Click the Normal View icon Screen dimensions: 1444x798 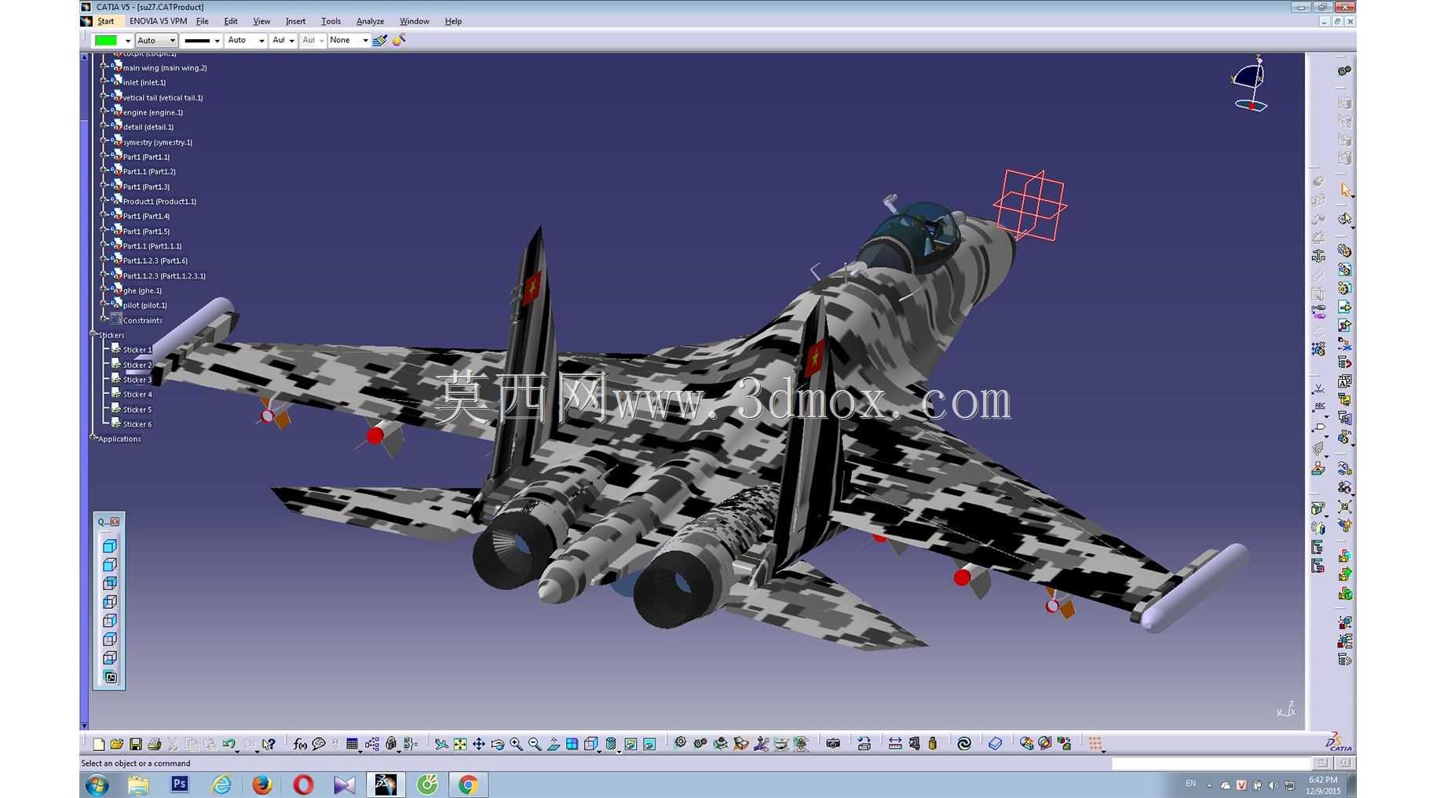(554, 744)
